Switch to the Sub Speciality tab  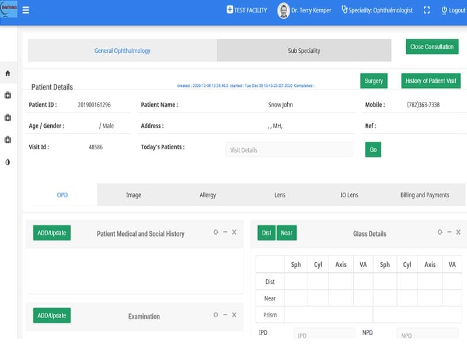pos(304,51)
